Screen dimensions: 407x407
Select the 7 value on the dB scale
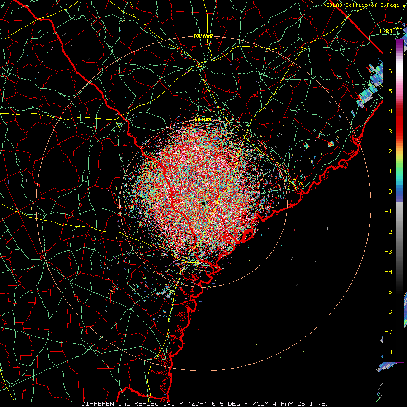(390, 51)
